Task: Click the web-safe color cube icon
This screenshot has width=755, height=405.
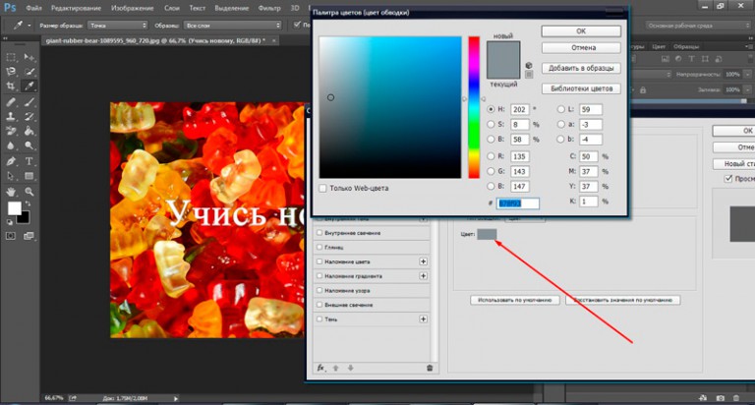Action: (529, 66)
